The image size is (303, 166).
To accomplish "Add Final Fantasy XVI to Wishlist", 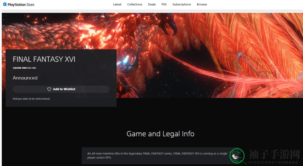I will click(x=61, y=89).
